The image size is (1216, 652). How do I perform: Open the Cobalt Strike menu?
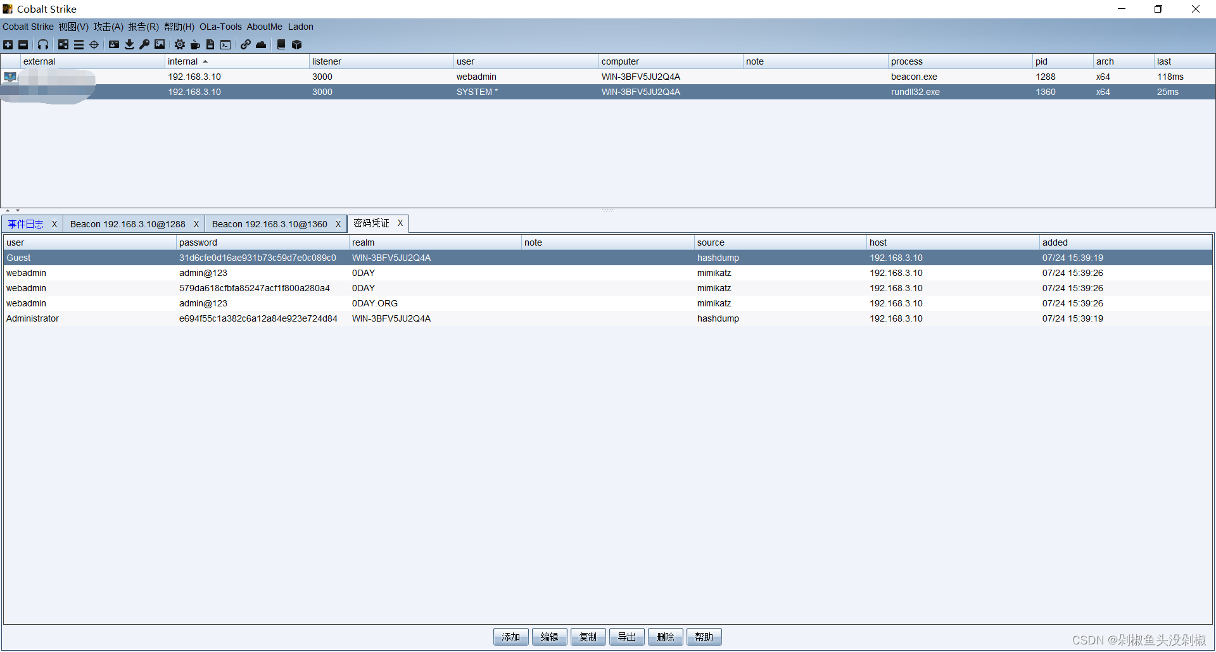pos(28,27)
